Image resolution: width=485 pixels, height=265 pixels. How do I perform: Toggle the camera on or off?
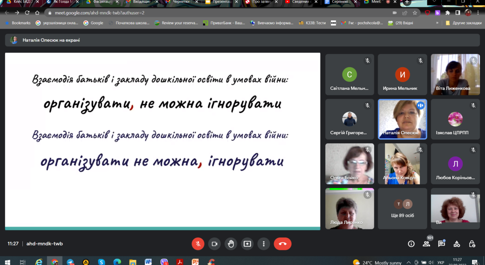[x=214, y=244]
